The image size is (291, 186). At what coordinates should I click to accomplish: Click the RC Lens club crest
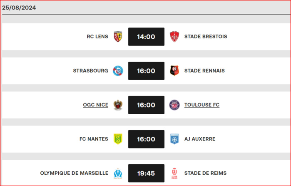pos(118,37)
